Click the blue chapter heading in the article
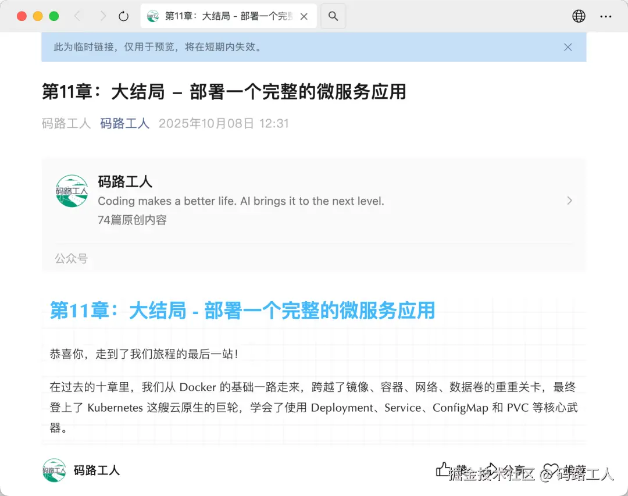628x496 pixels. (242, 311)
